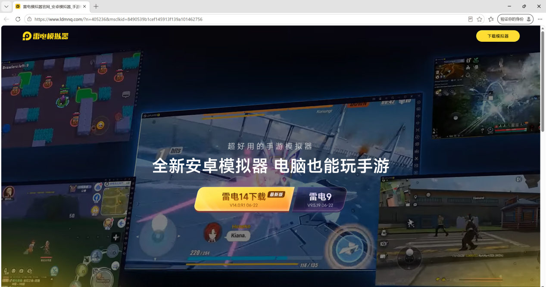Screen dimensions: 546x287
Task: Click 验证你的身份 profile button
Action: tap(515, 19)
